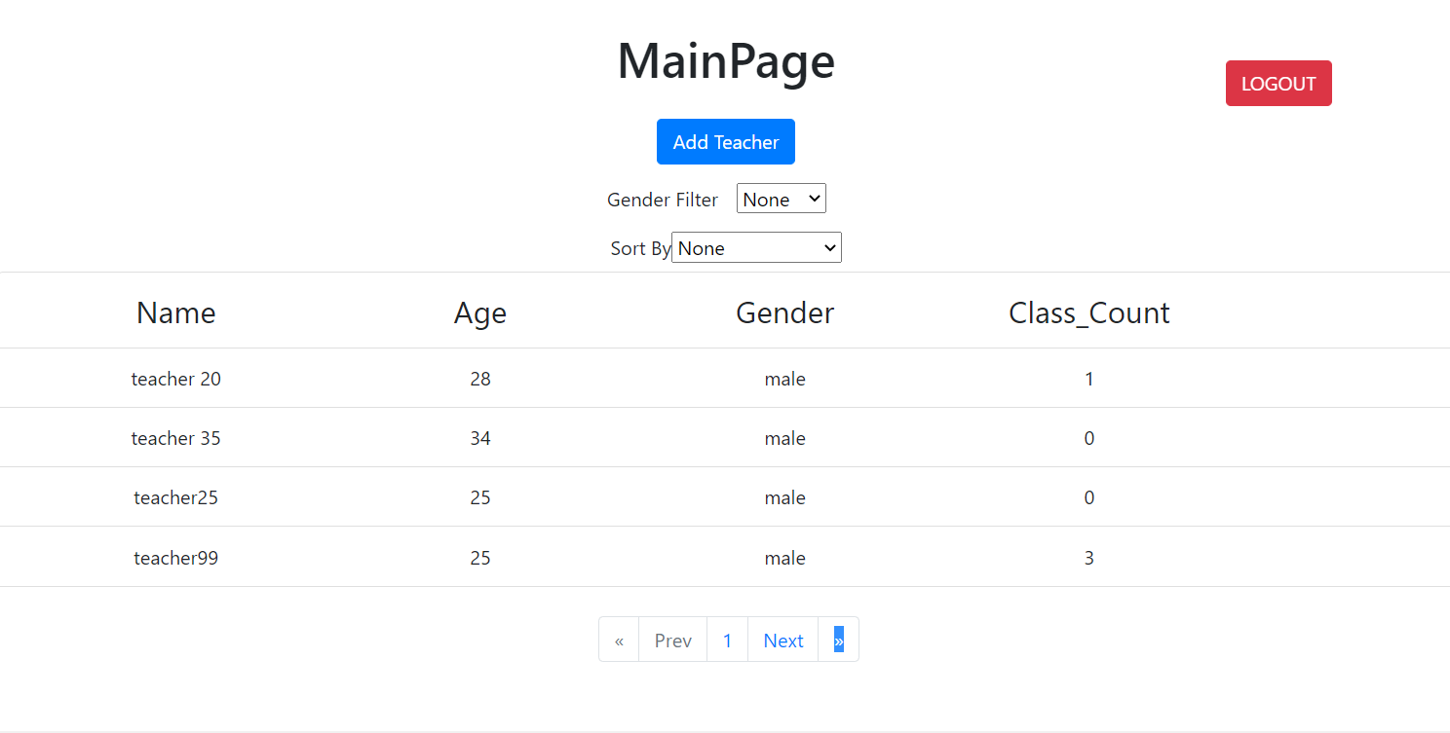
Task: Click age 34 in teacher 35 row
Action: 479,438
